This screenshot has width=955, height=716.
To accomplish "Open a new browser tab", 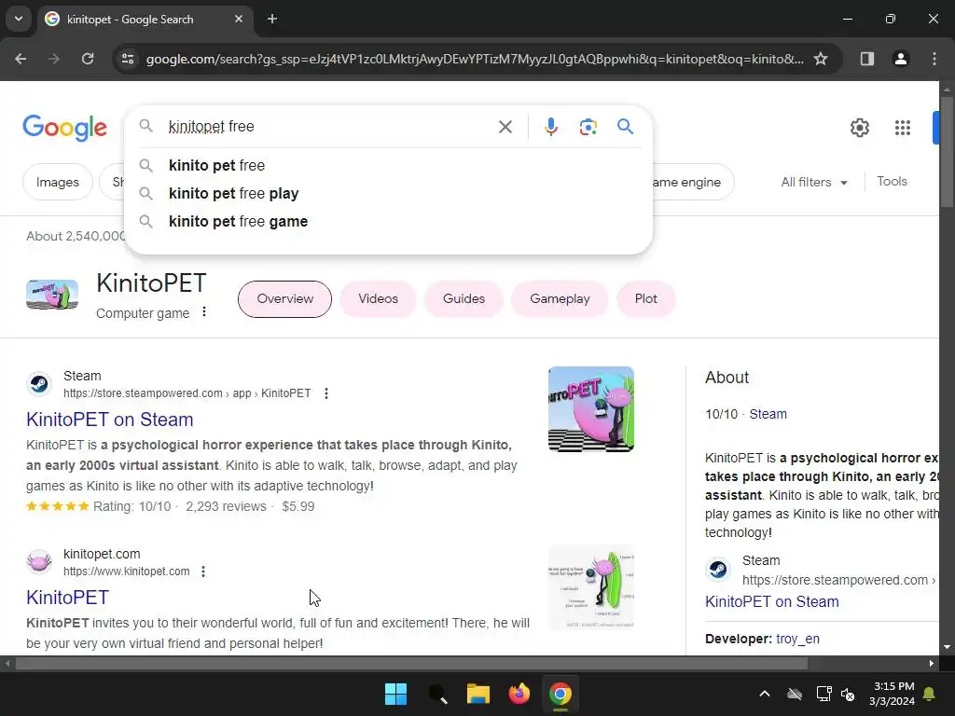I will click(x=272, y=19).
